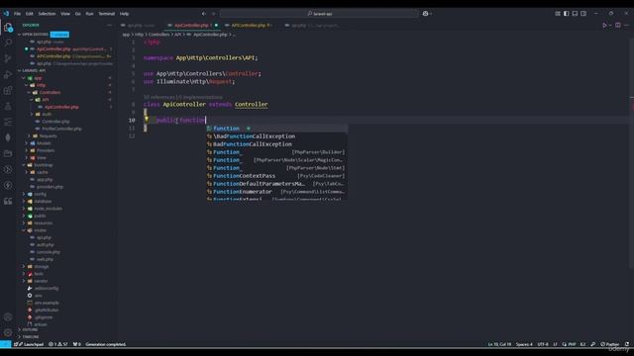This screenshot has width=634, height=356.
Task: Click the Prettier status bar item
Action: (x=610, y=344)
